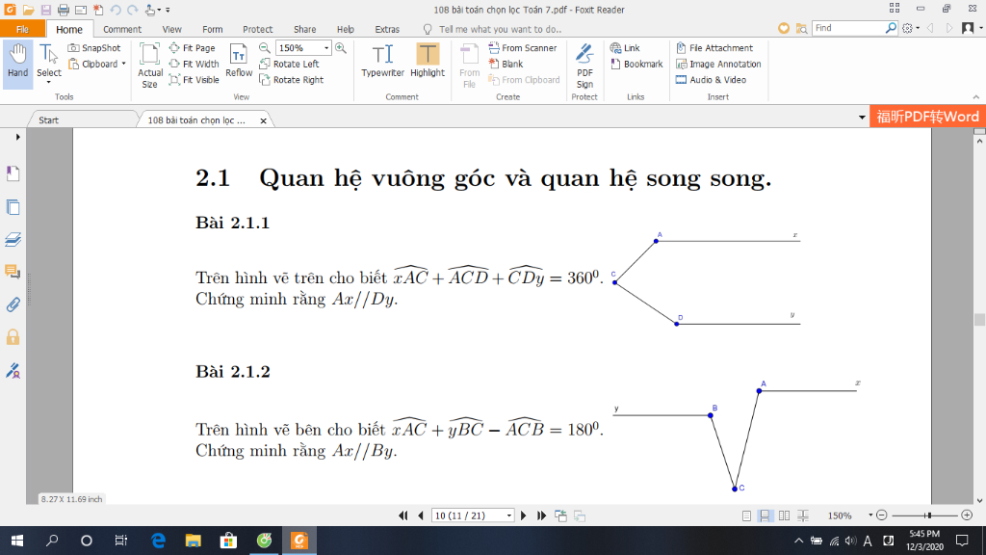Click the Tell me what you want field
The image size is (986, 555).
pyautogui.click(x=500, y=29)
